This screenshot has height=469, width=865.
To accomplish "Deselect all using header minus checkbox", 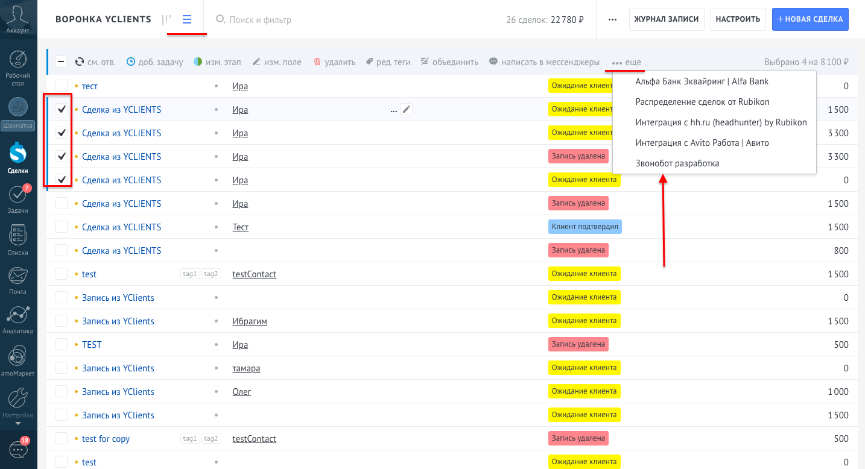I will [x=62, y=61].
